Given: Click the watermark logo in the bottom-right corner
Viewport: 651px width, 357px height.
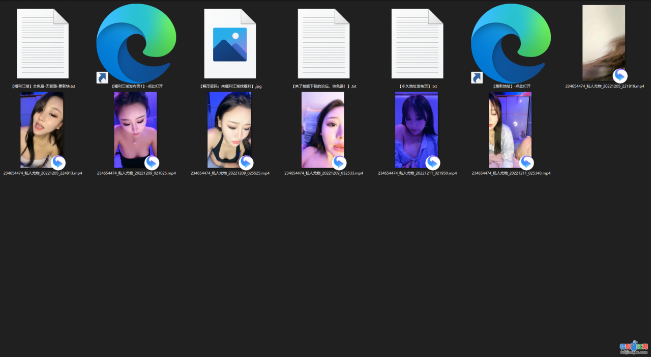Looking at the screenshot, I should 633,347.
